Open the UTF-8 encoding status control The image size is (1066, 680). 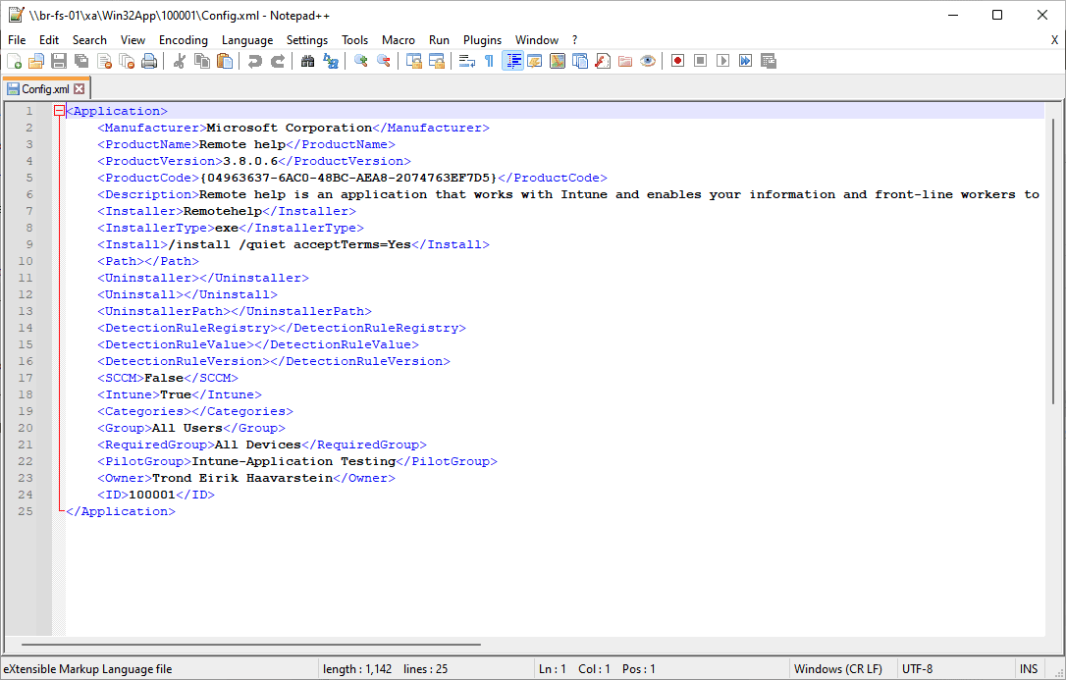[917, 668]
